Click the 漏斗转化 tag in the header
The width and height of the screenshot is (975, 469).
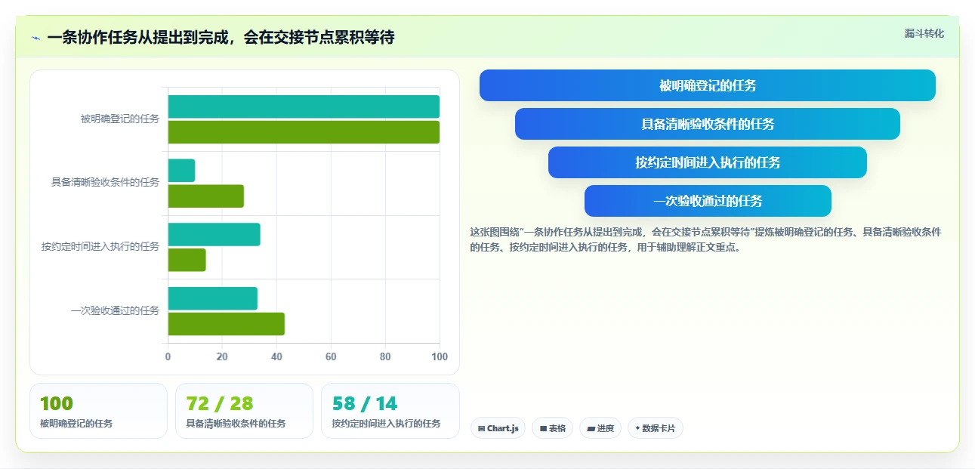tap(924, 33)
